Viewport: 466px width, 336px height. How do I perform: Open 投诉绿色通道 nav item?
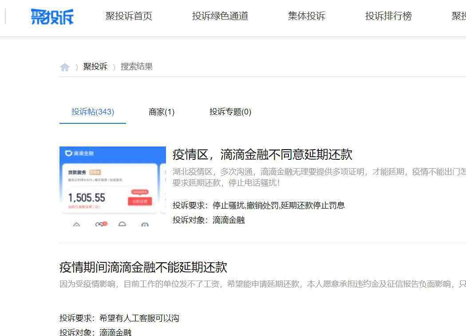[x=220, y=16]
